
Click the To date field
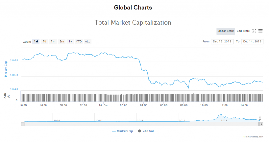252,42
